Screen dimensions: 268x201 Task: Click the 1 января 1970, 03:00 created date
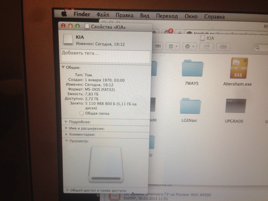click(105, 80)
